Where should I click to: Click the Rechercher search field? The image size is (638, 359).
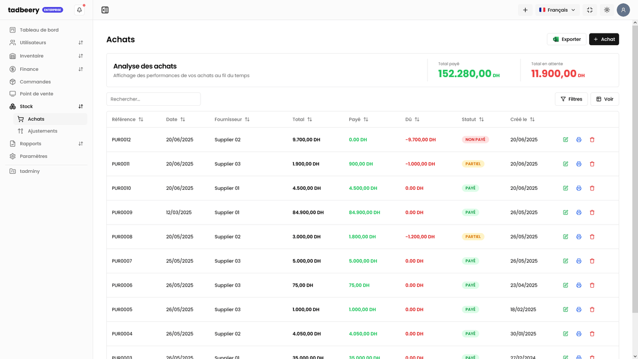153,99
